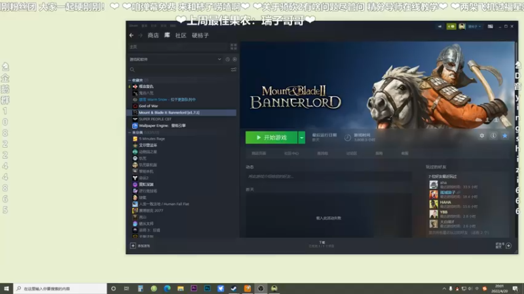Screen dimensions: 524x294
Task: Click the add game button label
Action: 143,246
